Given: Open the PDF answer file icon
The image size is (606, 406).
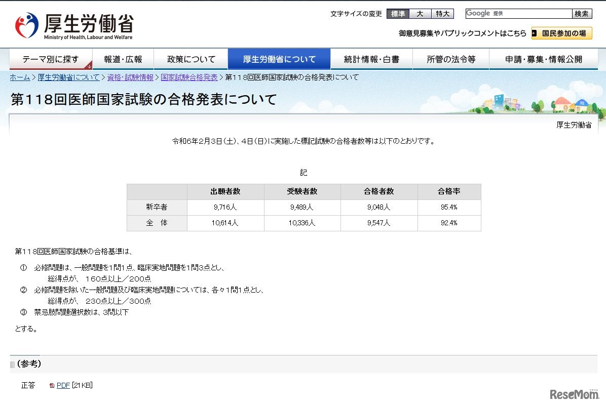Looking at the screenshot, I should point(52,386).
